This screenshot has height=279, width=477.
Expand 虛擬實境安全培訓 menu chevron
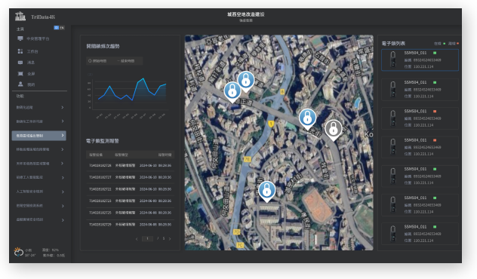point(63,219)
